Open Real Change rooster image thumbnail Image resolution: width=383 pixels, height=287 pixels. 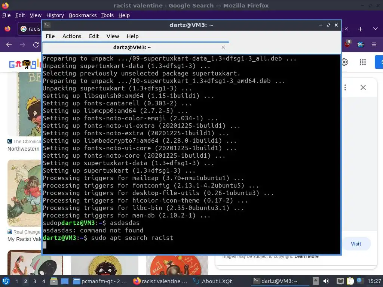[x=25, y=193]
